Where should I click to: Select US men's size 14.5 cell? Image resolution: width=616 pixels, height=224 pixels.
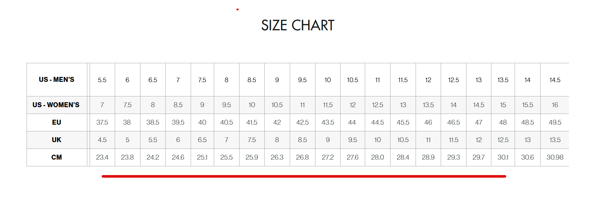point(555,80)
